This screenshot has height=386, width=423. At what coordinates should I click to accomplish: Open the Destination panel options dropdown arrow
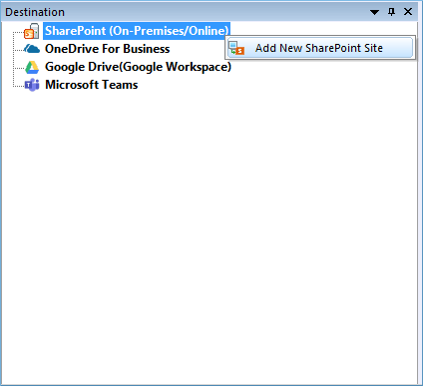pyautogui.click(x=374, y=12)
